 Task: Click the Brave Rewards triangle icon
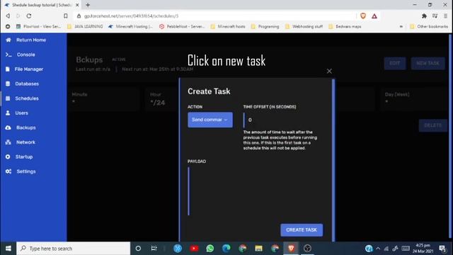374,16
